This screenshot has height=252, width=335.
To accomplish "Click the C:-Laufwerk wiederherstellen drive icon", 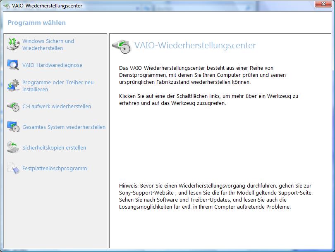I will [13, 106].
